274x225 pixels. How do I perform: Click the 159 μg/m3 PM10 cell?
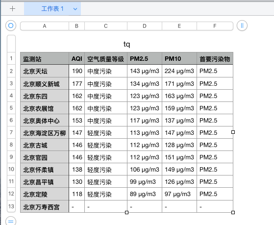click(179, 108)
